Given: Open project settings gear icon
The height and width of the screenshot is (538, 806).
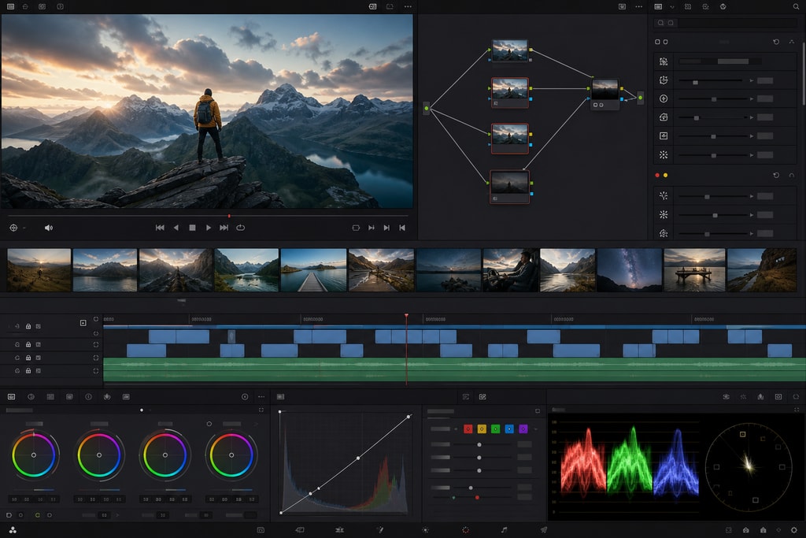Looking at the screenshot, I should point(794,530).
